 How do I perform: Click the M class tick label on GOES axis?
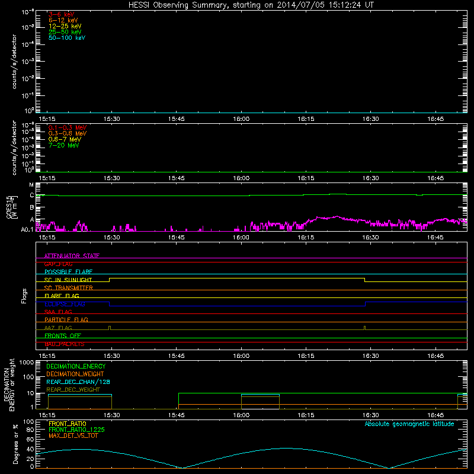pos(31,185)
